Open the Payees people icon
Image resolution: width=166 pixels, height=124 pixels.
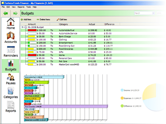click(x=11, y=77)
